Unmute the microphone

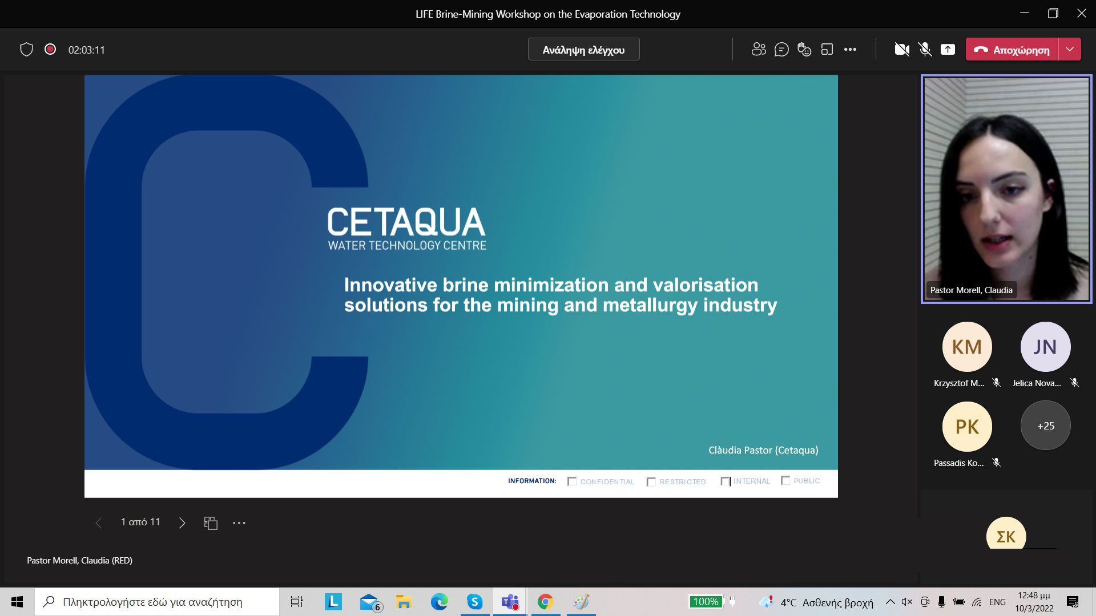(x=925, y=50)
